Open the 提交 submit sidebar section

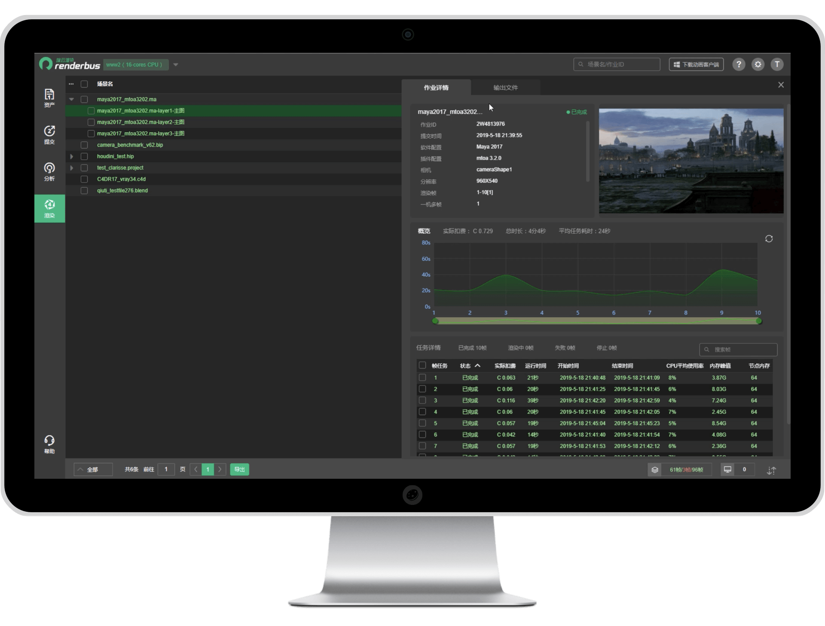pos(49,135)
